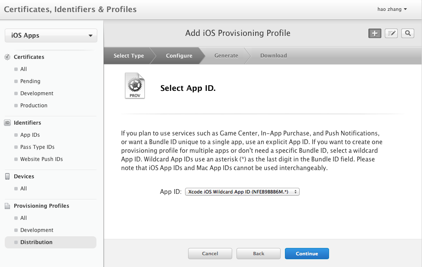Open App IDs under Identifiers
The width and height of the screenshot is (422, 267).
(30, 135)
